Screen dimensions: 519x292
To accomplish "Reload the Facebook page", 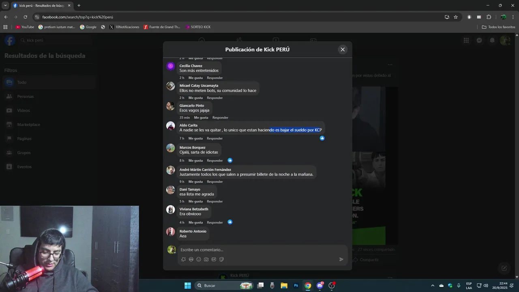I will pyautogui.click(x=25, y=17).
